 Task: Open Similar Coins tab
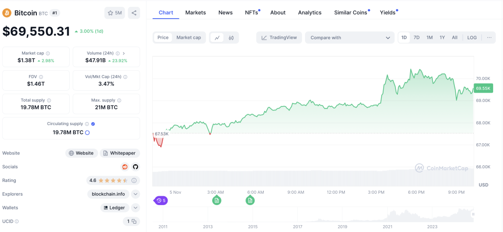click(x=352, y=12)
